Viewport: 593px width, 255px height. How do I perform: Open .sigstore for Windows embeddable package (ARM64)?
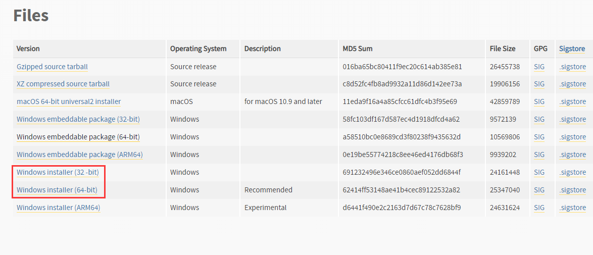tap(573, 155)
